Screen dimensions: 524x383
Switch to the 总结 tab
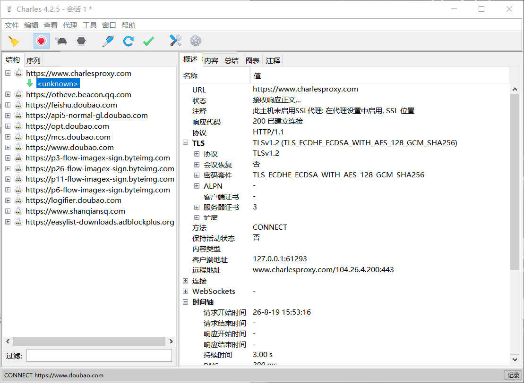[x=232, y=60]
